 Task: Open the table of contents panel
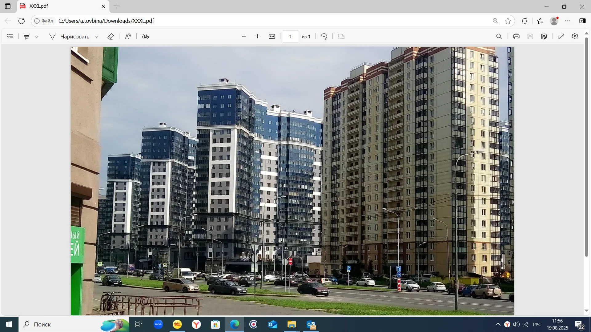pos(10,36)
